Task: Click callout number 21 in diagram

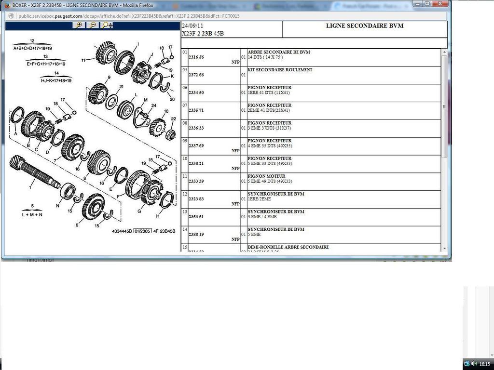Action: [121, 87]
